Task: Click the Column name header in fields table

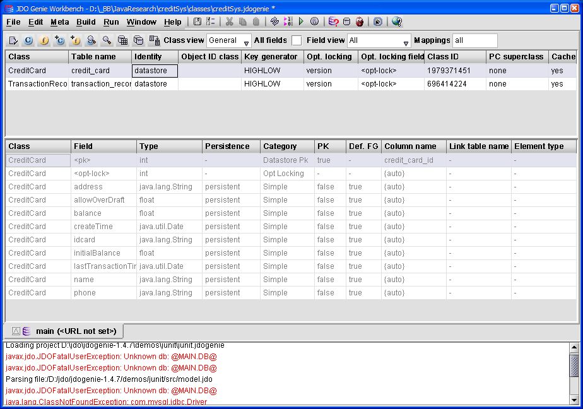Action: pyautogui.click(x=414, y=146)
